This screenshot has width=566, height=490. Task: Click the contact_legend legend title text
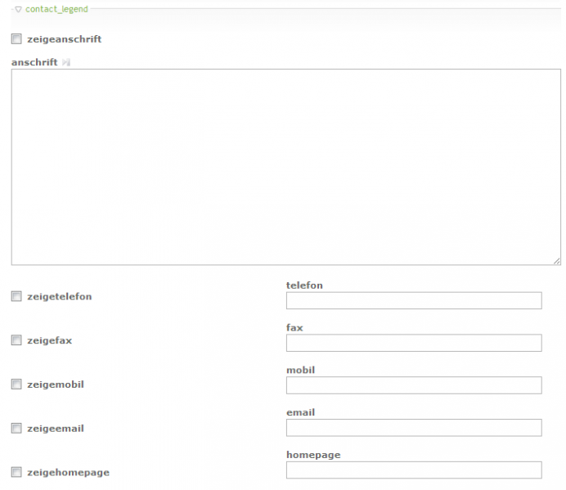point(56,9)
